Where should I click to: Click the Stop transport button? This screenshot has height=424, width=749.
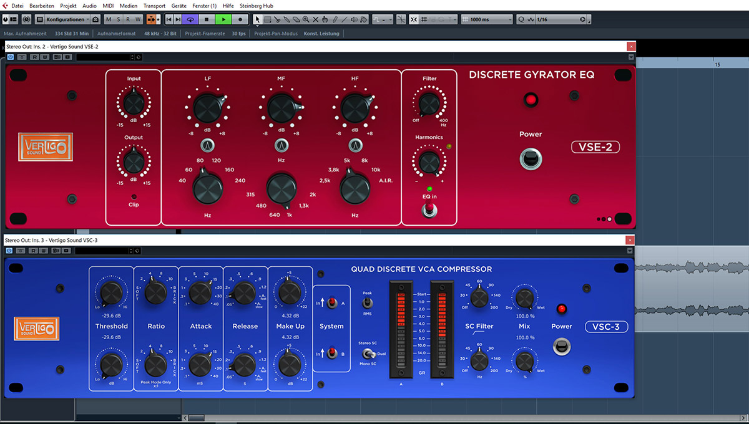206,19
